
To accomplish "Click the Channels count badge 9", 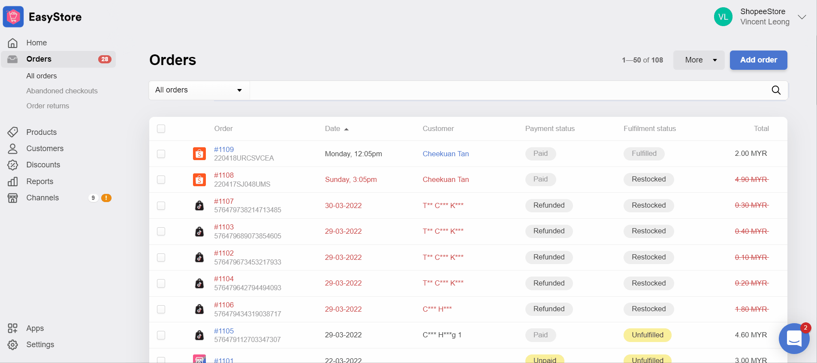I will pos(93,198).
